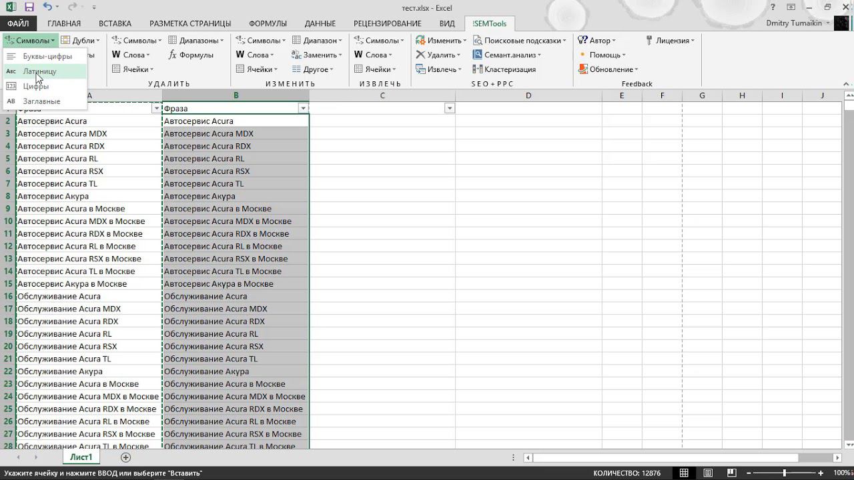The image size is (854, 480).
Task: Switch to the РАЗМЕТКА СТРАНИЦЫ tab
Action: [190, 23]
